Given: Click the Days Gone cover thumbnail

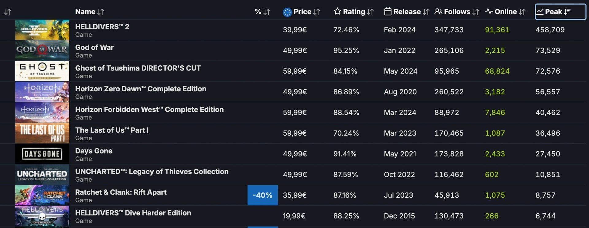Looking at the screenshot, I should pos(42,154).
